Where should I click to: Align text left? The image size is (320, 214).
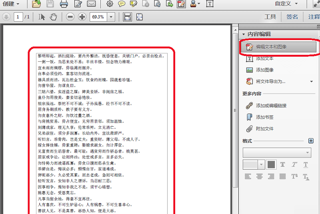(248, 176)
